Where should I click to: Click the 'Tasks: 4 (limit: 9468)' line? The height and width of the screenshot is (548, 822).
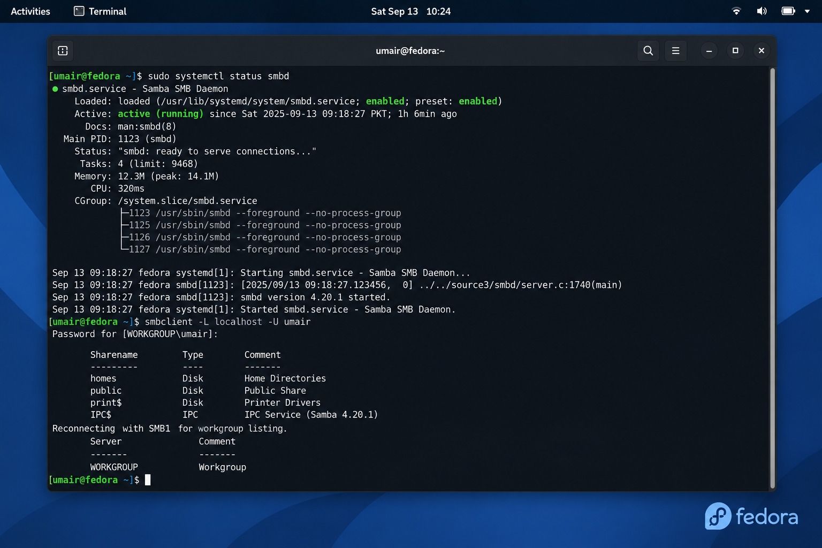coord(139,164)
